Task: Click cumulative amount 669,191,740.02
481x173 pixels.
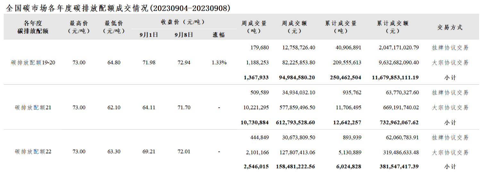Action: pos(401,108)
